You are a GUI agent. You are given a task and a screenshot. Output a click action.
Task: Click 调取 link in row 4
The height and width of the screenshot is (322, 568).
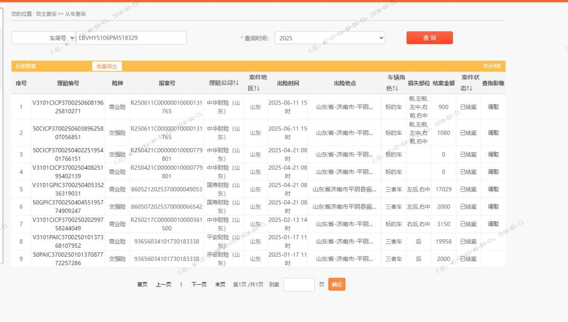(x=493, y=172)
